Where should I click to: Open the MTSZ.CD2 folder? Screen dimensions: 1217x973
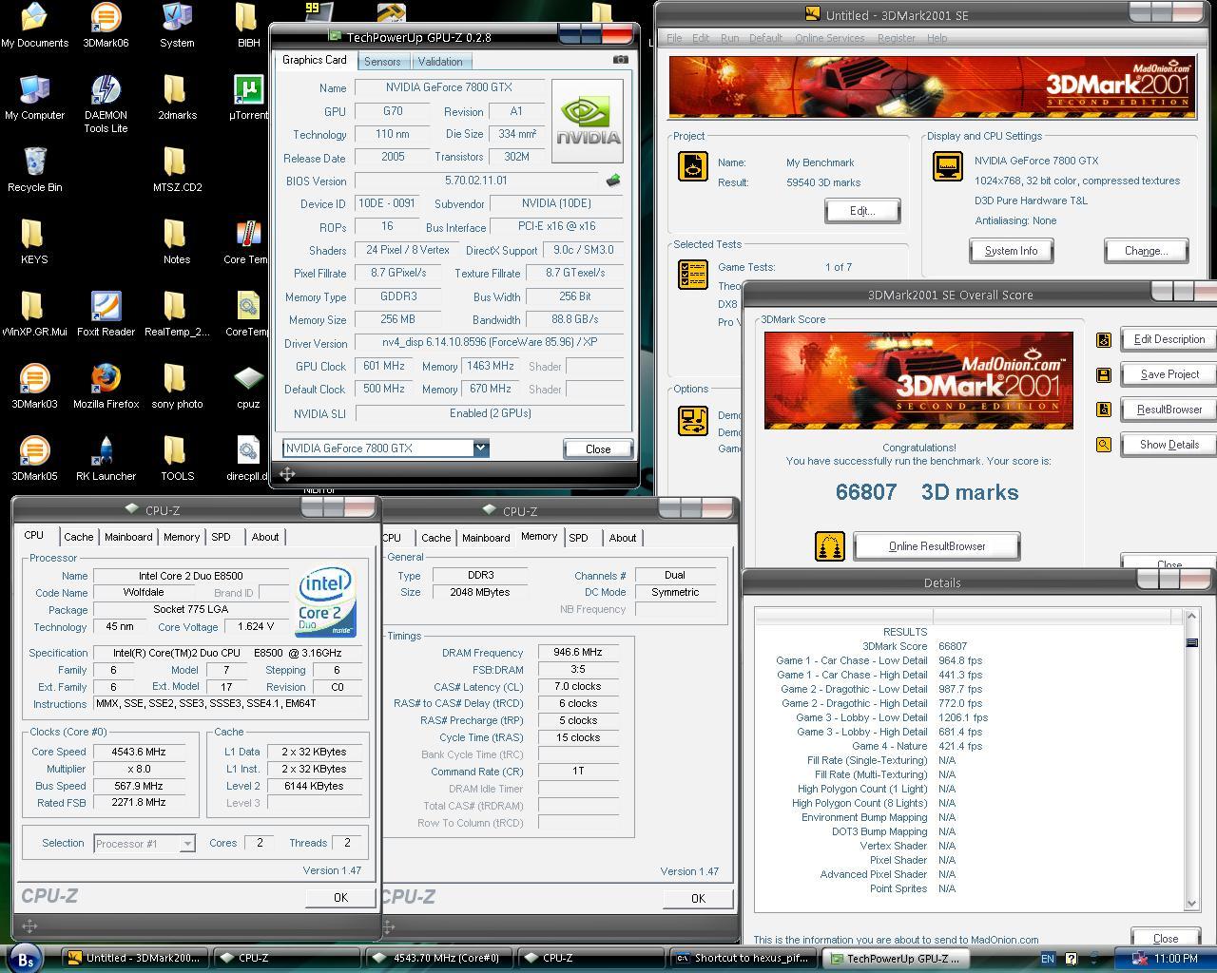click(177, 170)
